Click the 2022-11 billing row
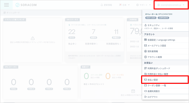 [x=134, y=47]
